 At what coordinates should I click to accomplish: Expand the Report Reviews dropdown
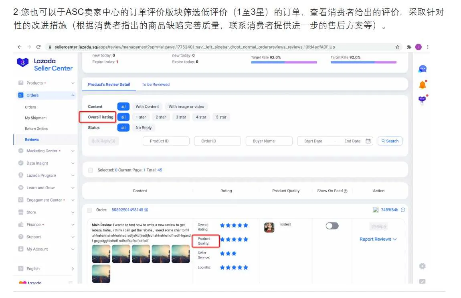[378, 239]
